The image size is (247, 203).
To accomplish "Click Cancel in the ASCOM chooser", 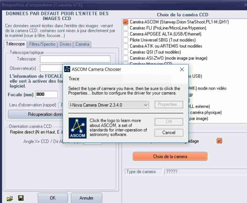I will [169, 132].
